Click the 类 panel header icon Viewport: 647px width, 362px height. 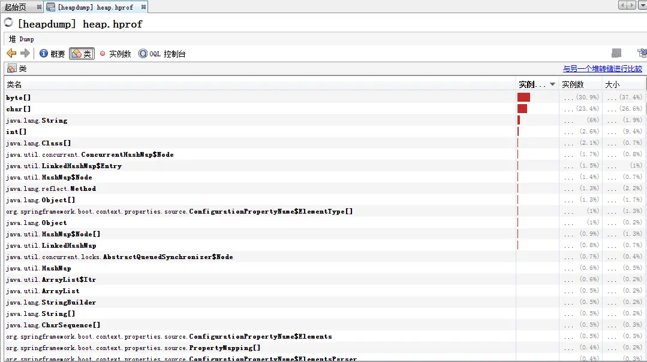click(x=12, y=68)
